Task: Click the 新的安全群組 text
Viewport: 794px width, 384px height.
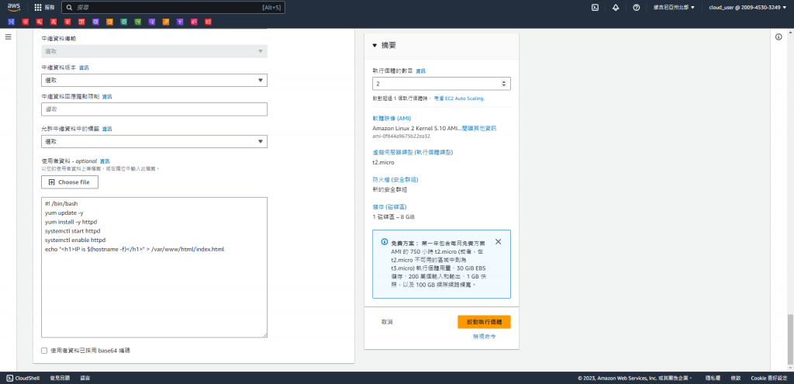Action: [x=390, y=190]
